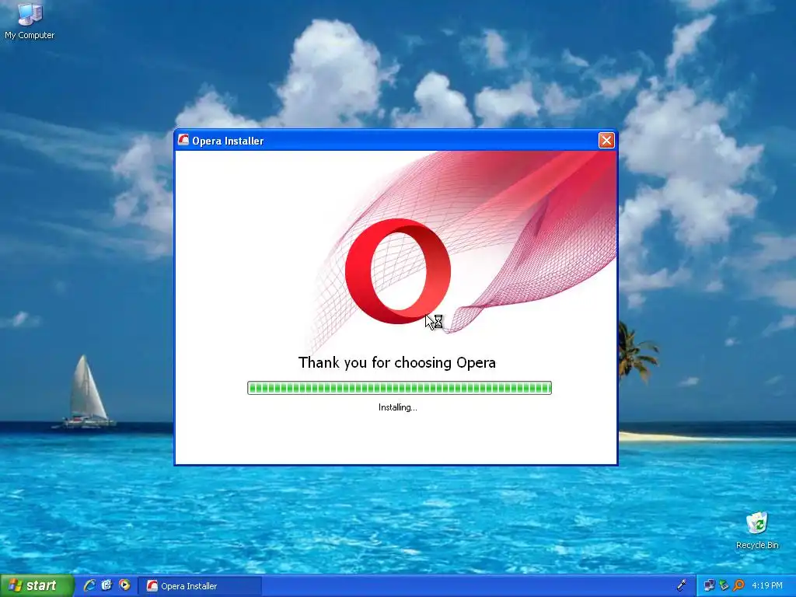Click the Opera icon in the installer title bar
Screen dimensions: 796x597
coord(183,140)
